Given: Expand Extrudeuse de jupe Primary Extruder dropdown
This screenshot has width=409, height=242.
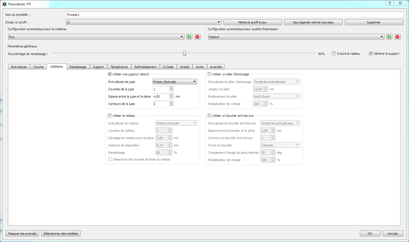Looking at the screenshot, I should 175,82.
